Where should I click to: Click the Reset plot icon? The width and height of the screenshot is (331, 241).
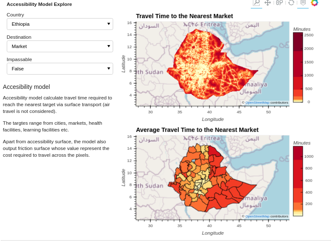[291, 3]
